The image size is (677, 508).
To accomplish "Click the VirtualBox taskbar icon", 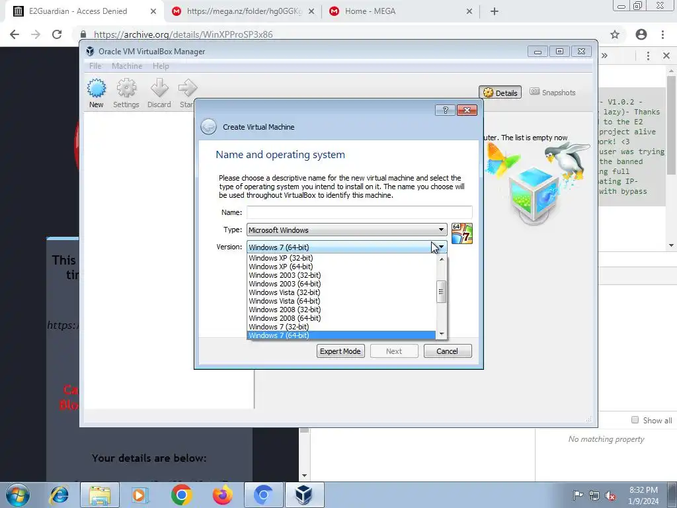I will [304, 495].
